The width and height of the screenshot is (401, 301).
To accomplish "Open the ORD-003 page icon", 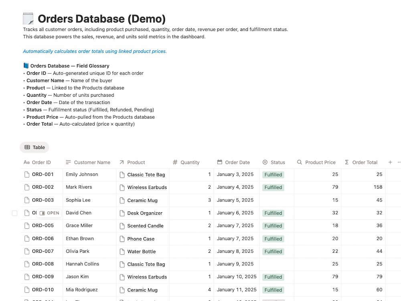I will coord(27,200).
